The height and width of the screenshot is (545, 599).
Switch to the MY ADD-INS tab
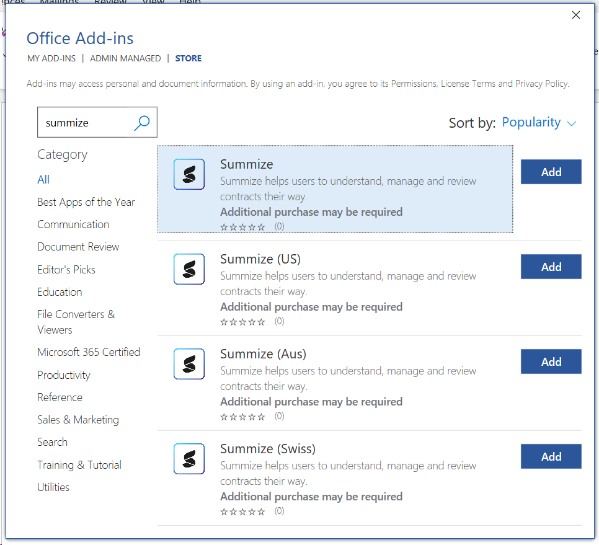[51, 58]
